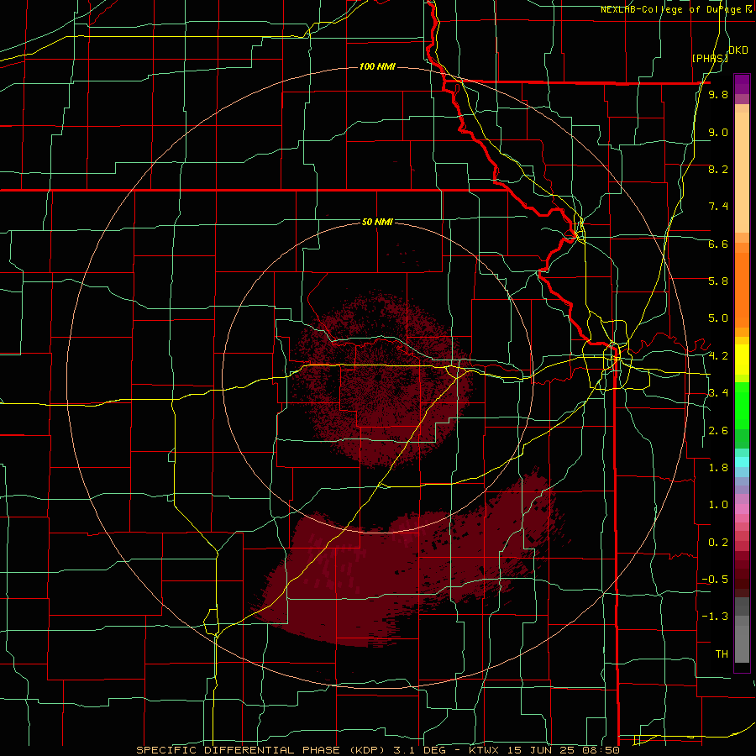Click the "50 NMI" range ring label

(x=377, y=222)
